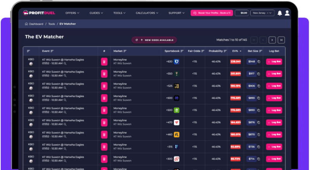Log Bet for the $948 row
The width and height of the screenshot is (310, 170).
(x=274, y=62)
